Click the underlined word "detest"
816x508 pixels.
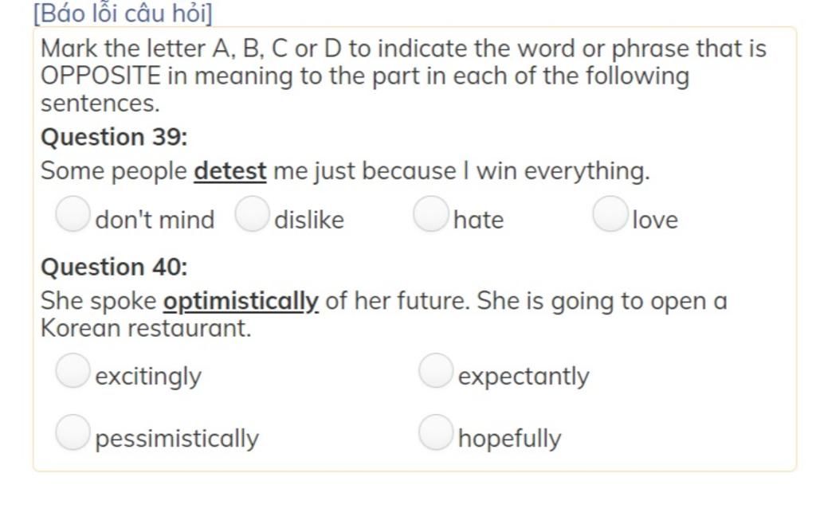tap(230, 171)
